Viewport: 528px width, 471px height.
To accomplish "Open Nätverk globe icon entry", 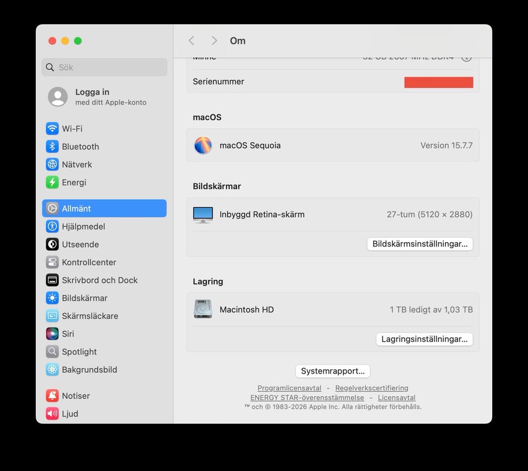I will click(52, 165).
